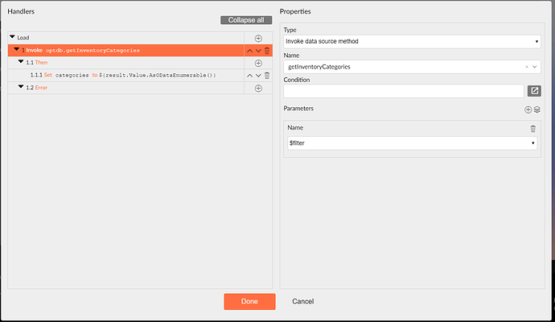The image size is (555, 322).
Task: Delete the $filter parameter
Action: coord(533,129)
